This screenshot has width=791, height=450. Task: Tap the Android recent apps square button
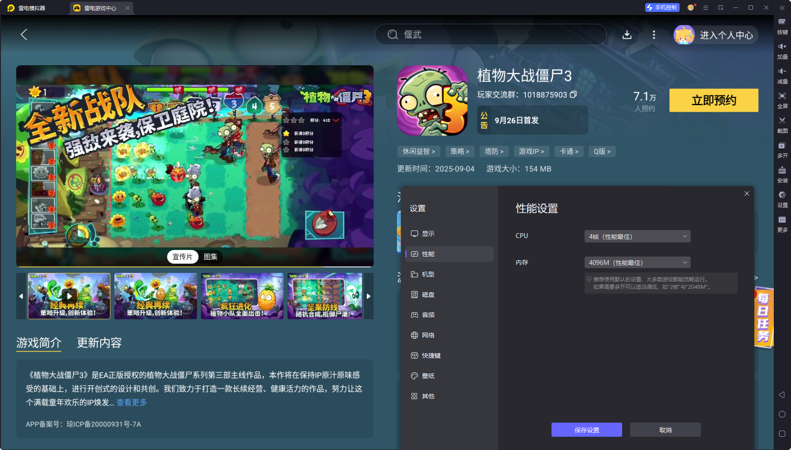[x=782, y=434]
